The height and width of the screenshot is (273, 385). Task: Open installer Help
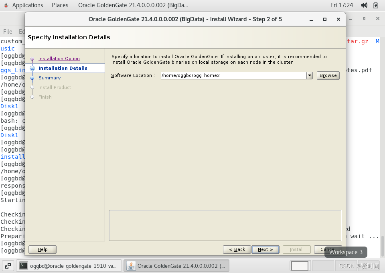click(x=43, y=249)
